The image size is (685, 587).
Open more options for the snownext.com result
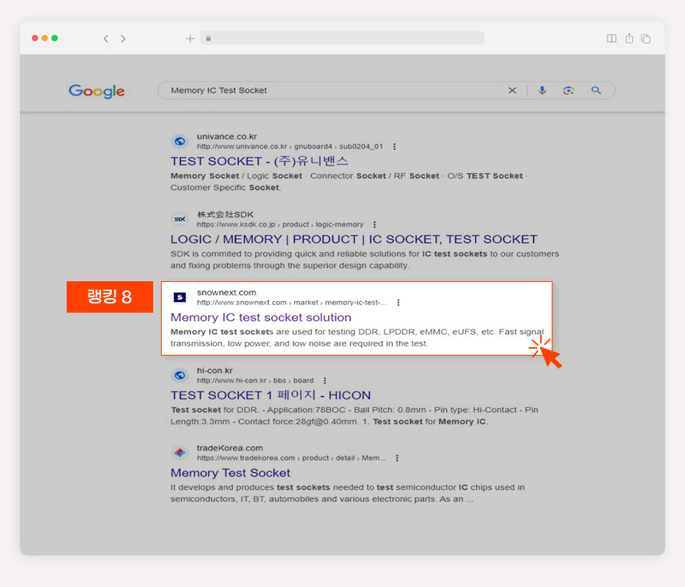pos(398,303)
